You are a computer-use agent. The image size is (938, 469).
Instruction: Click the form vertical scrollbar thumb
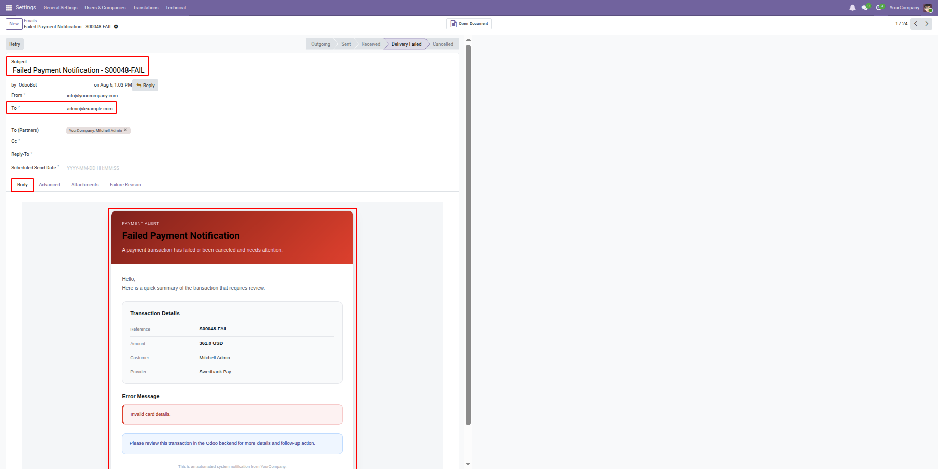pos(468,235)
